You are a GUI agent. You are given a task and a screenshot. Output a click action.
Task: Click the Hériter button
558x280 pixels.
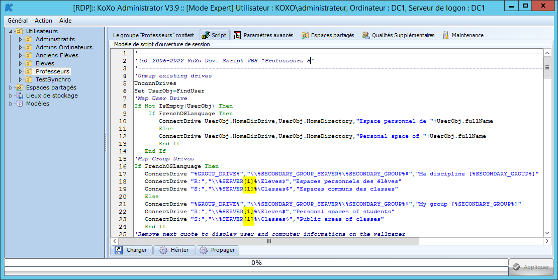click(x=174, y=250)
